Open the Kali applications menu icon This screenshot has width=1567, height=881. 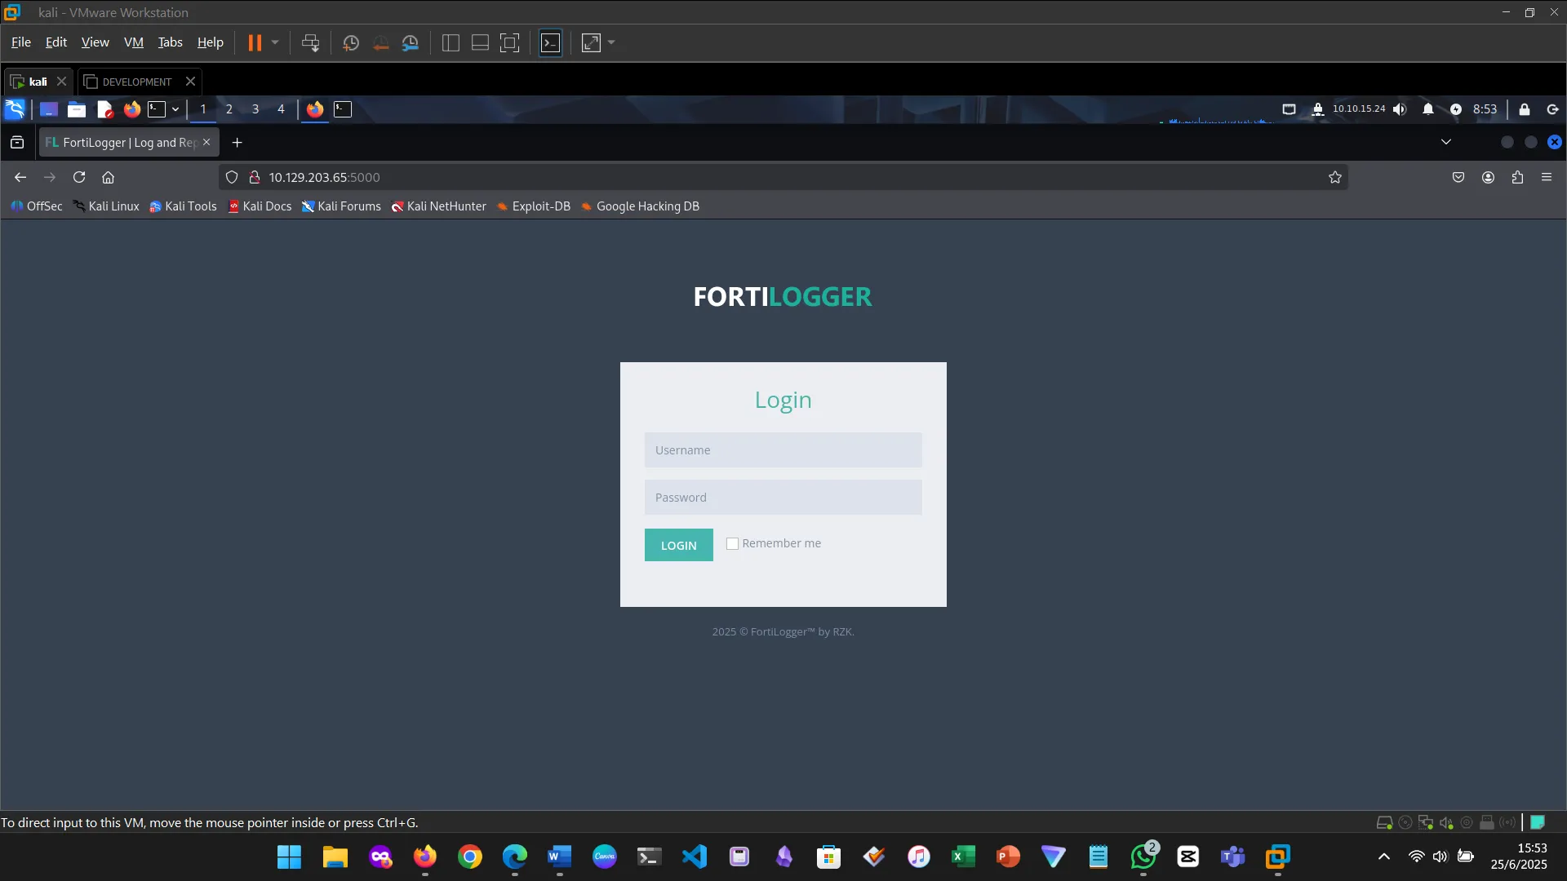tap(15, 109)
